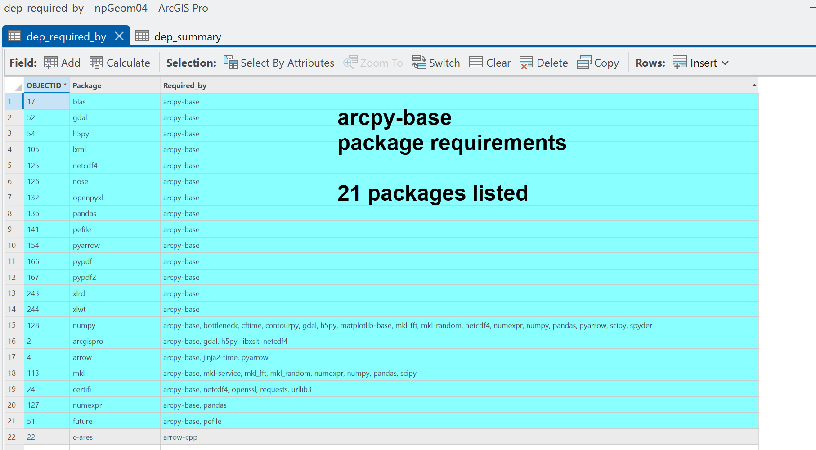Click OBJECTID cell with value 17
This screenshot has width=816, height=450.
(x=47, y=102)
